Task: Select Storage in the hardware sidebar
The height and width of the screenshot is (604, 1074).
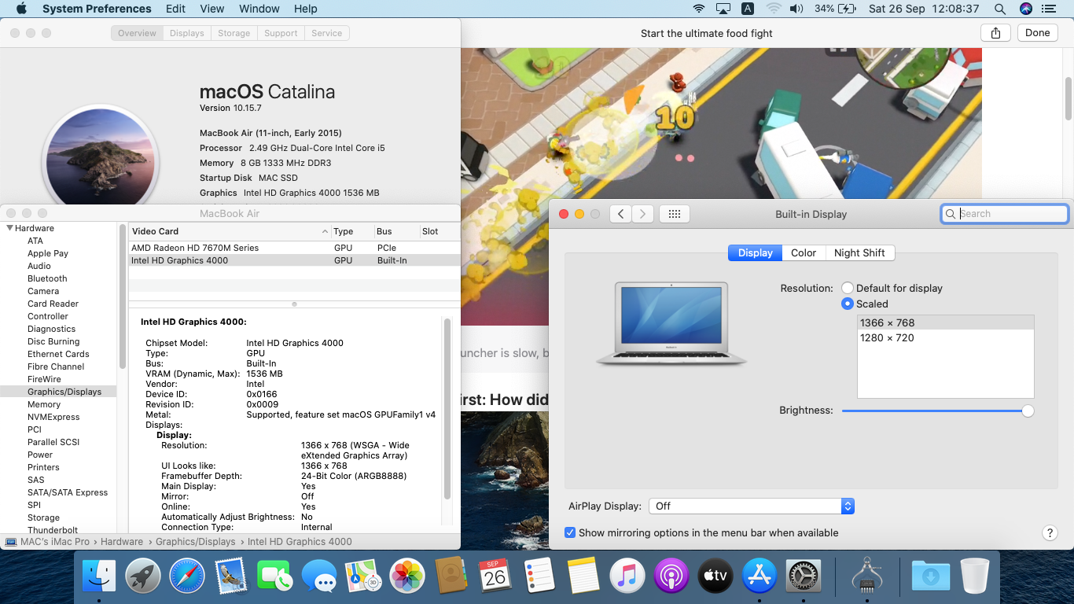Action: [43, 517]
